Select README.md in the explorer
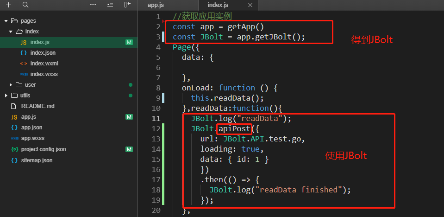The width and height of the screenshot is (444, 217). pos(38,106)
